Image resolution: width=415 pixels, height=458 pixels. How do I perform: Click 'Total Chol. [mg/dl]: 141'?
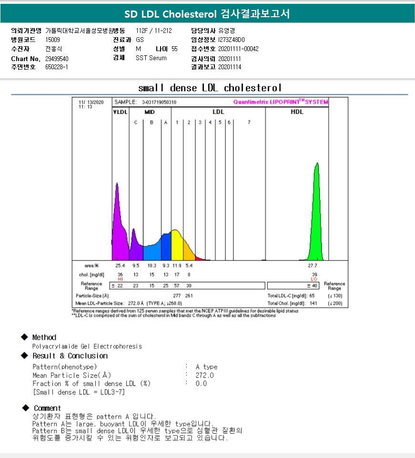[292, 303]
